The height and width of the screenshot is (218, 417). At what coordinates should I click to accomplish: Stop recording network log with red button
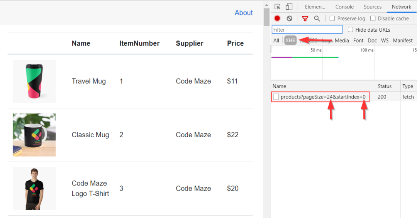coord(277,19)
